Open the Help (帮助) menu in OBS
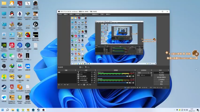200x112 pixels. pyautogui.click(x=108, y=14)
